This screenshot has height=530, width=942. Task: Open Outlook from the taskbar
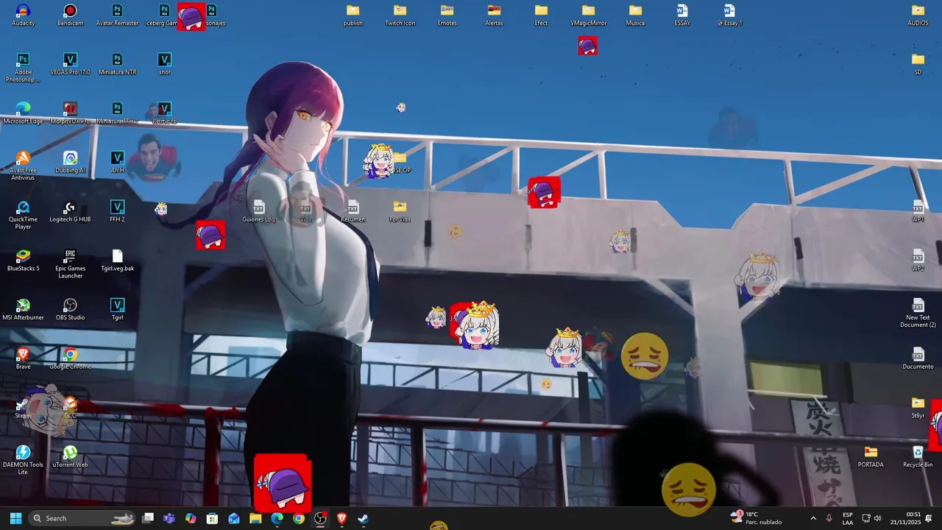pyautogui.click(x=234, y=518)
